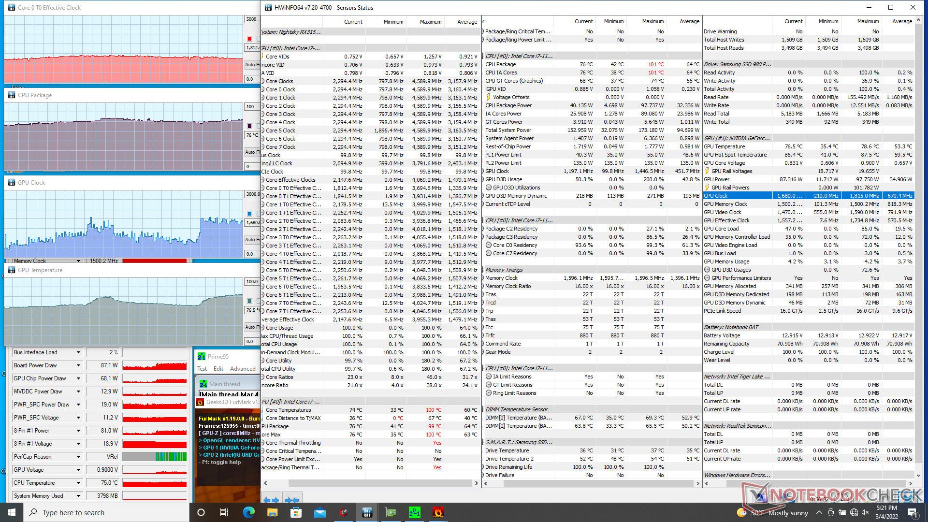Open the Test menu in Prime95
This screenshot has width=928, height=522.
pyautogui.click(x=202, y=369)
